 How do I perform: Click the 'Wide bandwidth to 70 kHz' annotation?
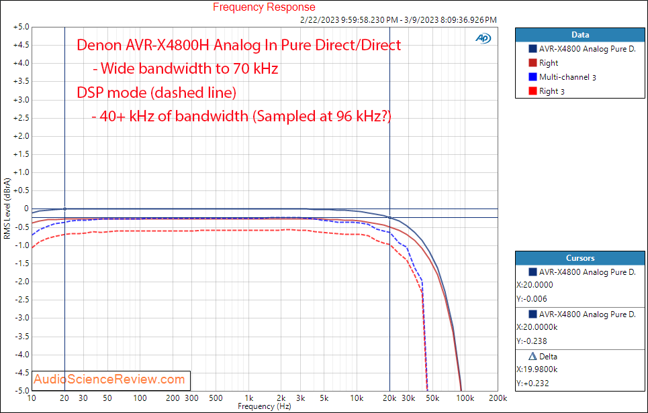185,68
